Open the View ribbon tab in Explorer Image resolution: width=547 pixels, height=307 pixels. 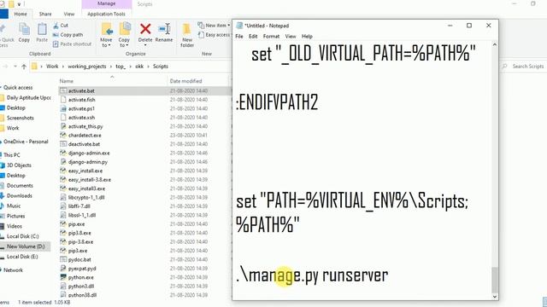pos(68,14)
